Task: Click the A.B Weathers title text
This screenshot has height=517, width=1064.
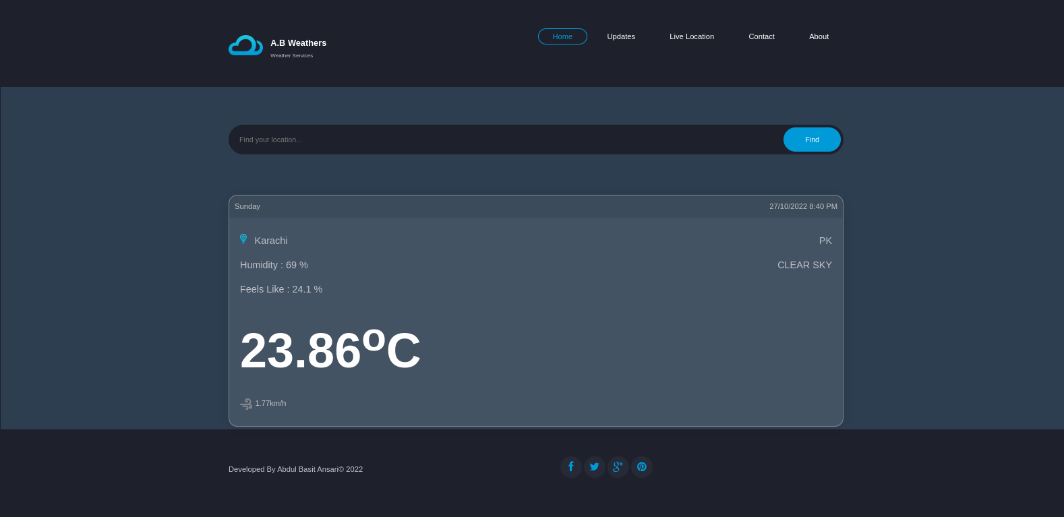Action: tap(299, 43)
